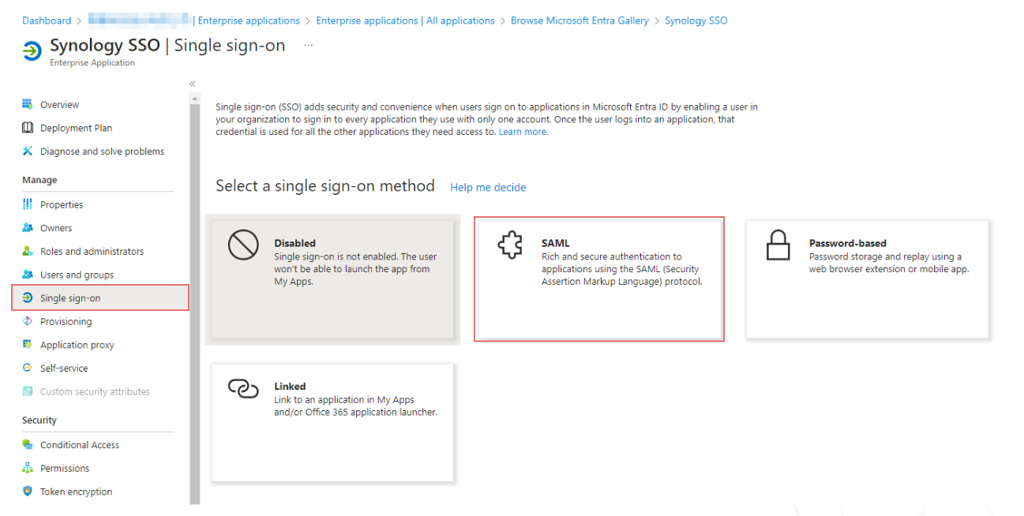The width and height of the screenshot is (1024, 516).
Task: Click Enterprise applications | All applications breadcrumb
Action: (405, 21)
